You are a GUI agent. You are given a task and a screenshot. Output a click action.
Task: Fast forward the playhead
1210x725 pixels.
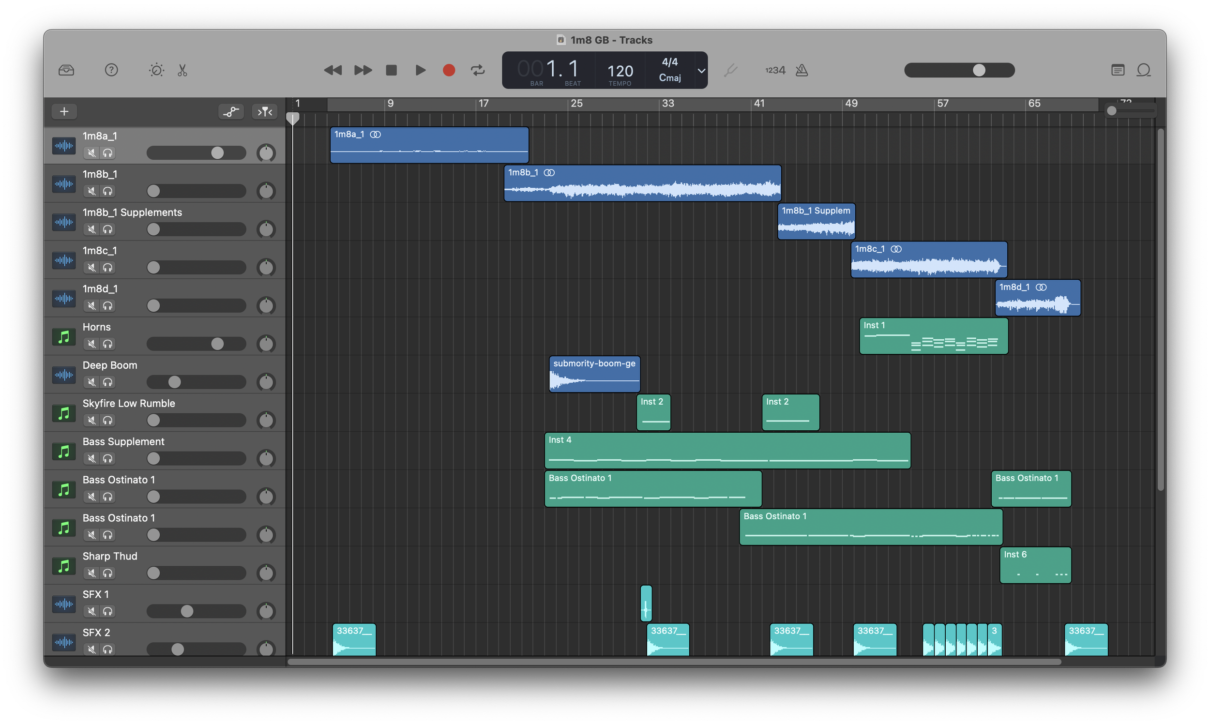[x=363, y=70]
